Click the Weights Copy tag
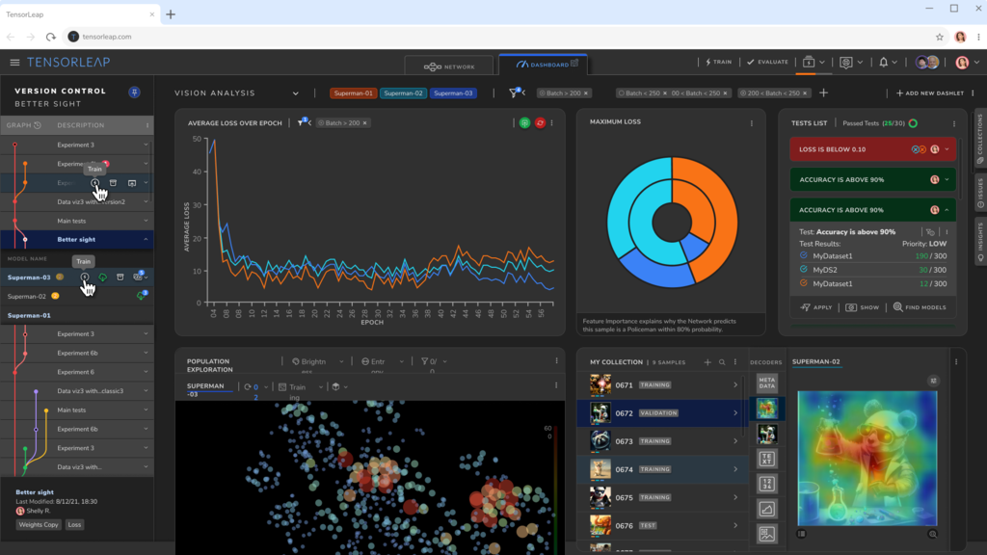987x555 pixels. [x=39, y=525]
